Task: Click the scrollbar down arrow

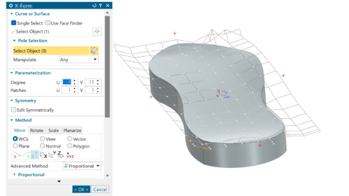Action: pyautogui.click(x=107, y=175)
